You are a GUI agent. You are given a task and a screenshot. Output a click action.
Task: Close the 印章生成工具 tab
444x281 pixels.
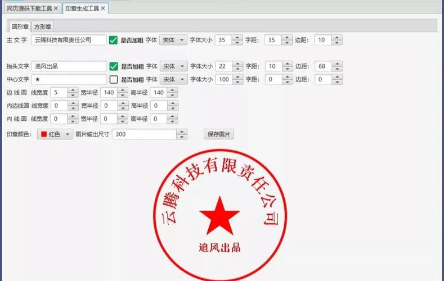[x=103, y=8]
